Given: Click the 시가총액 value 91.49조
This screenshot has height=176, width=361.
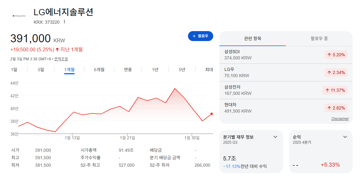Looking at the screenshot, I should point(126,150).
